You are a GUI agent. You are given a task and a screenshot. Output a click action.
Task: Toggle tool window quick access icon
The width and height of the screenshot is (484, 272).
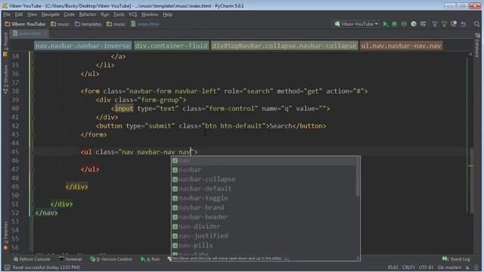pyautogui.click(x=7, y=267)
